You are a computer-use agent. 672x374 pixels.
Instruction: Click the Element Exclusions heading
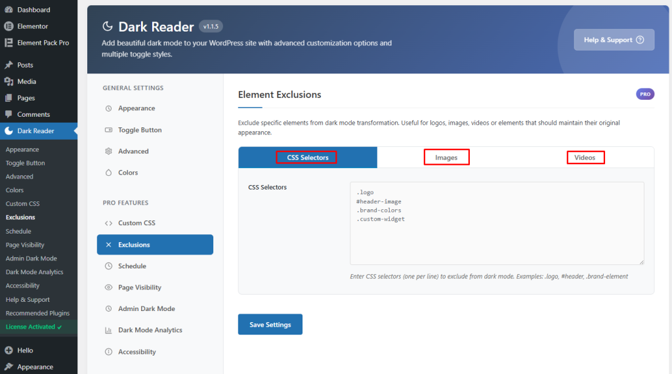point(280,94)
